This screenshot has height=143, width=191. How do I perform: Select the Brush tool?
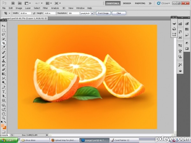4,57
